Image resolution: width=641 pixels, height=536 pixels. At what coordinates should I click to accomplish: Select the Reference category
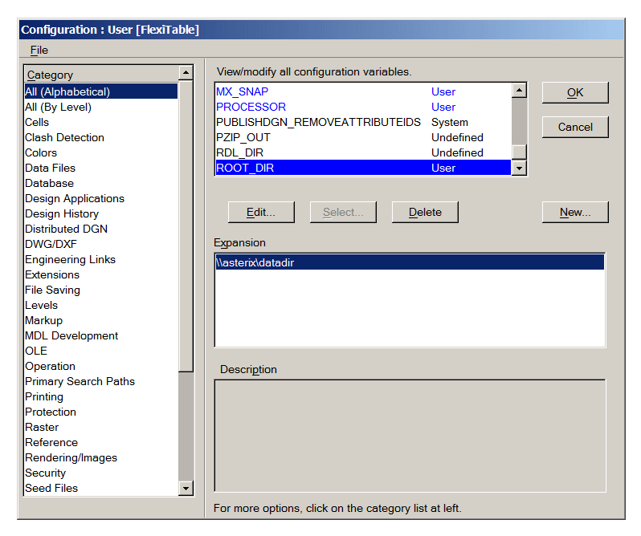coord(101,442)
